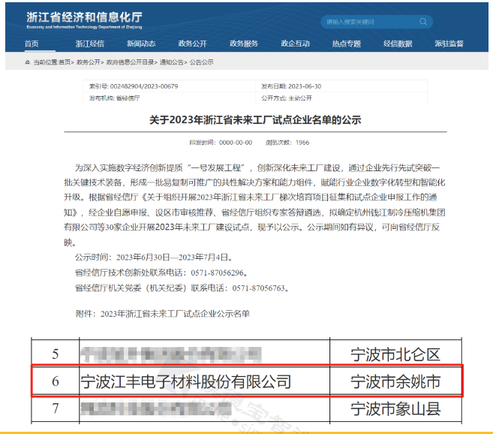Viewport: 493px width, 434px height.
Task: Open the attachment 2023年浙江省未来工厂试点企业公示名单
Action: (x=175, y=314)
